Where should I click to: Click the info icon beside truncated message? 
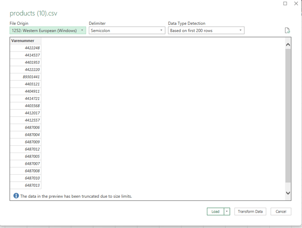[x=16, y=196]
